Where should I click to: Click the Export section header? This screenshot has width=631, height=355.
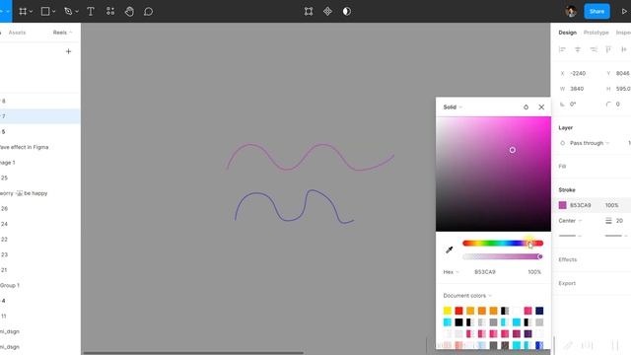click(567, 283)
